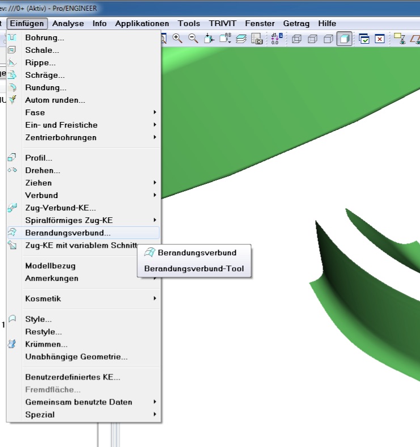Screen dimensions: 420x447
Task: Click the Bohrung hole icon
Action: tap(12, 37)
